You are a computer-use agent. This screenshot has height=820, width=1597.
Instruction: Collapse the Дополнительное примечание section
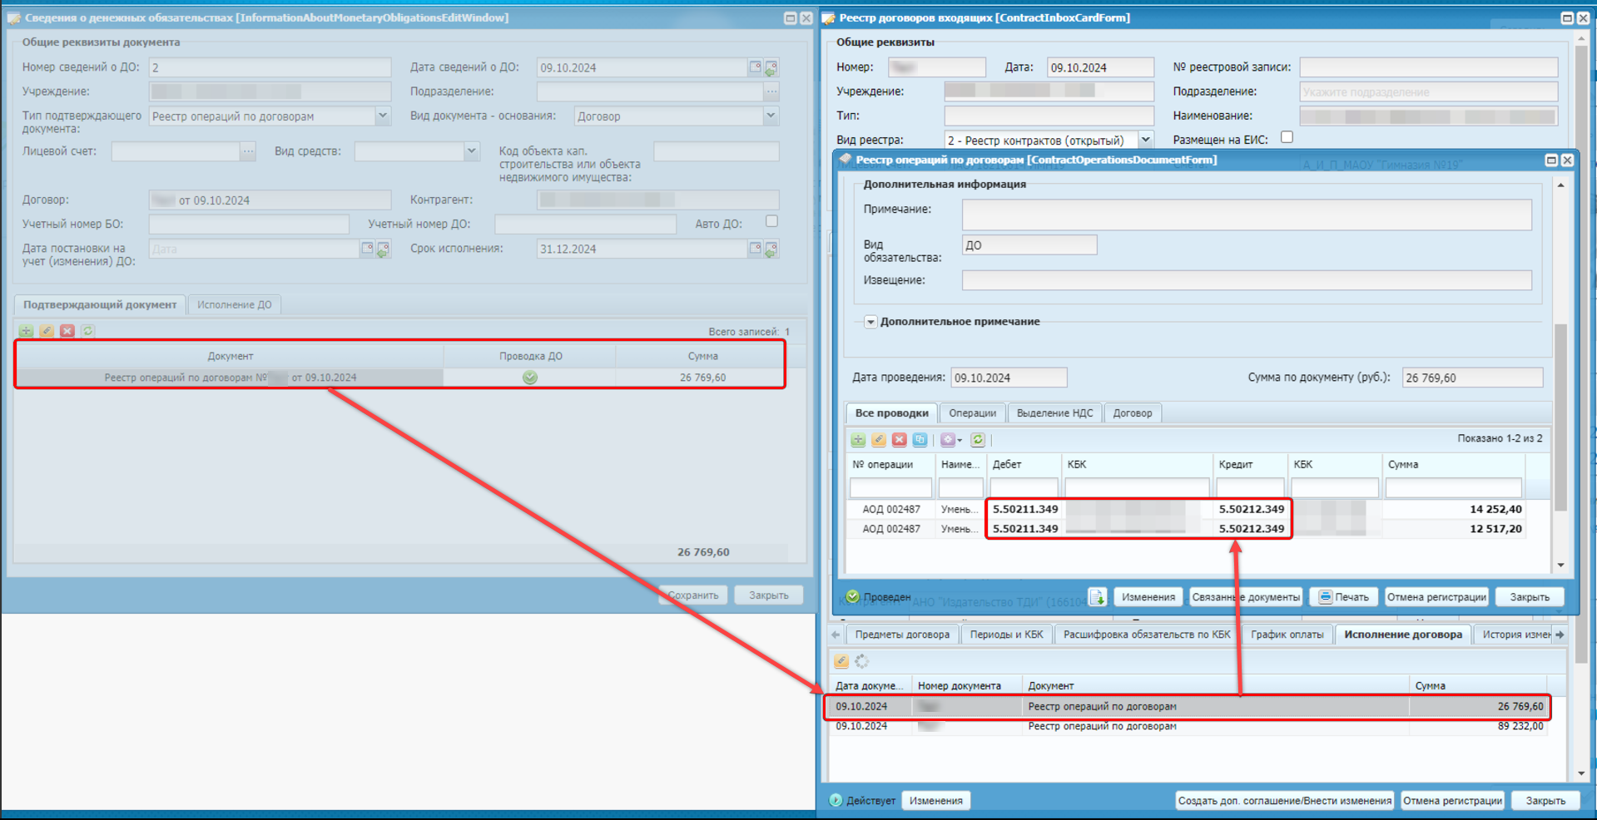click(870, 322)
